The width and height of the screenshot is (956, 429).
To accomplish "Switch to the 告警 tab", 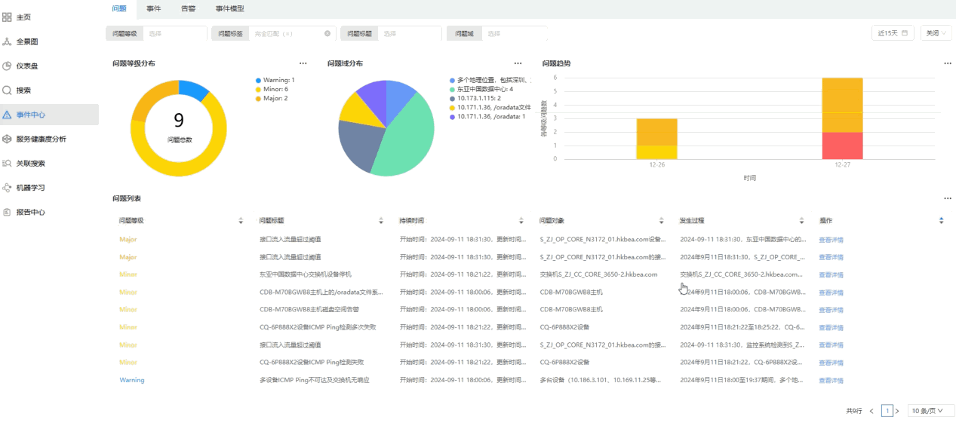I will (x=188, y=8).
